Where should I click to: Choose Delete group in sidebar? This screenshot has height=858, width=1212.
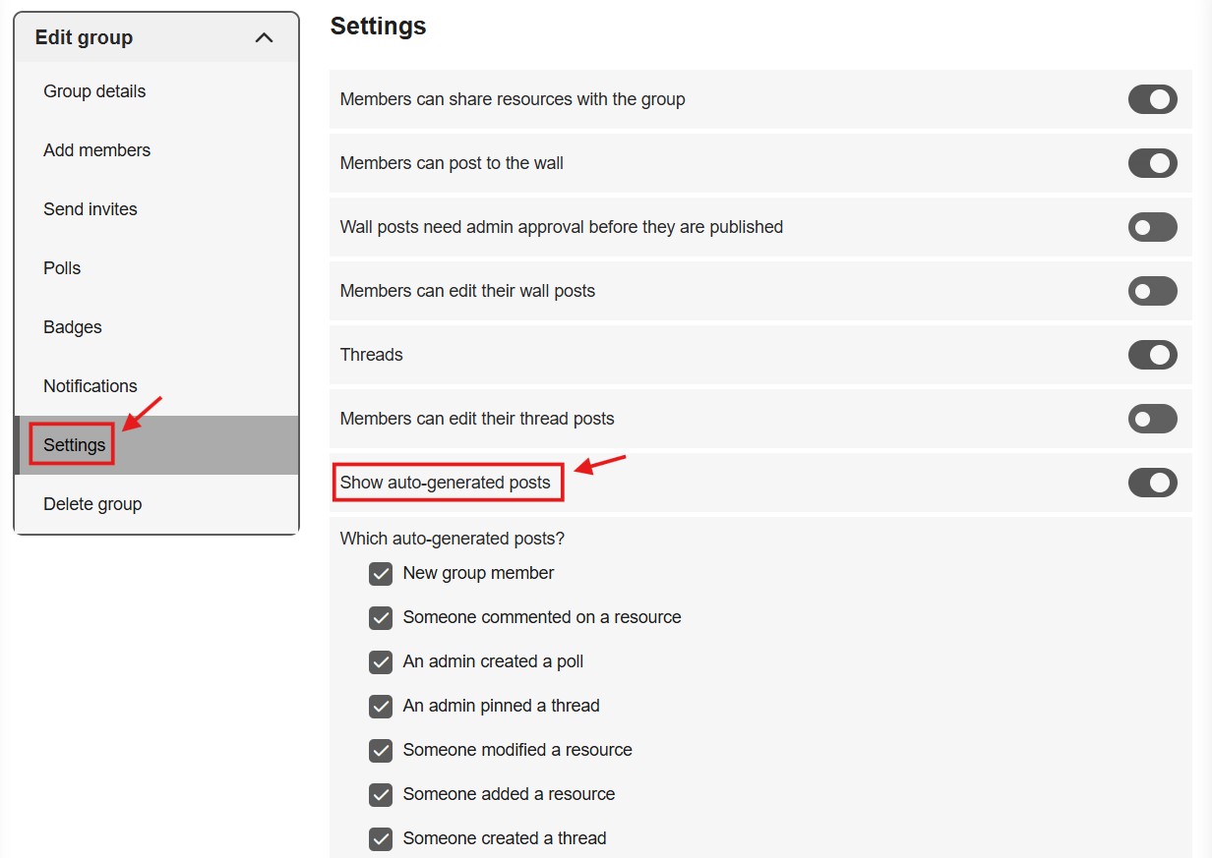pyautogui.click(x=92, y=504)
